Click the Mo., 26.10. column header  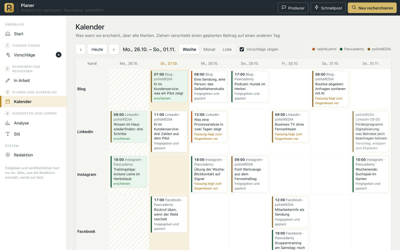(x=129, y=63)
